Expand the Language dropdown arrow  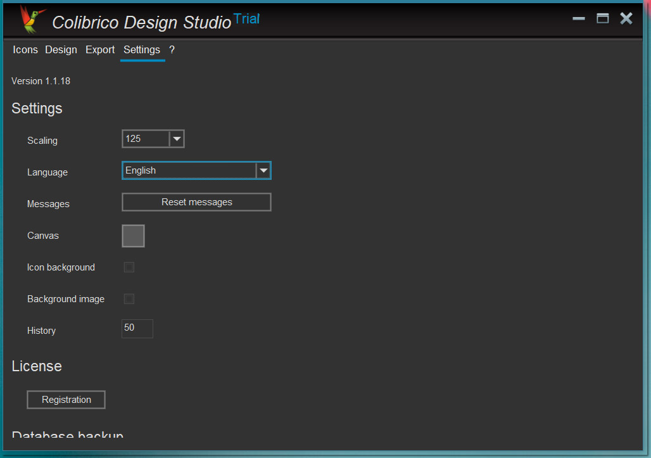point(263,170)
